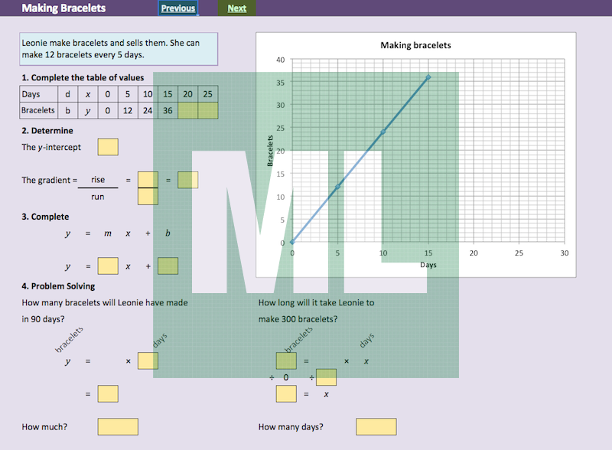Click the quotient box left of equals x
This screenshot has height=450, width=612.
(286, 394)
